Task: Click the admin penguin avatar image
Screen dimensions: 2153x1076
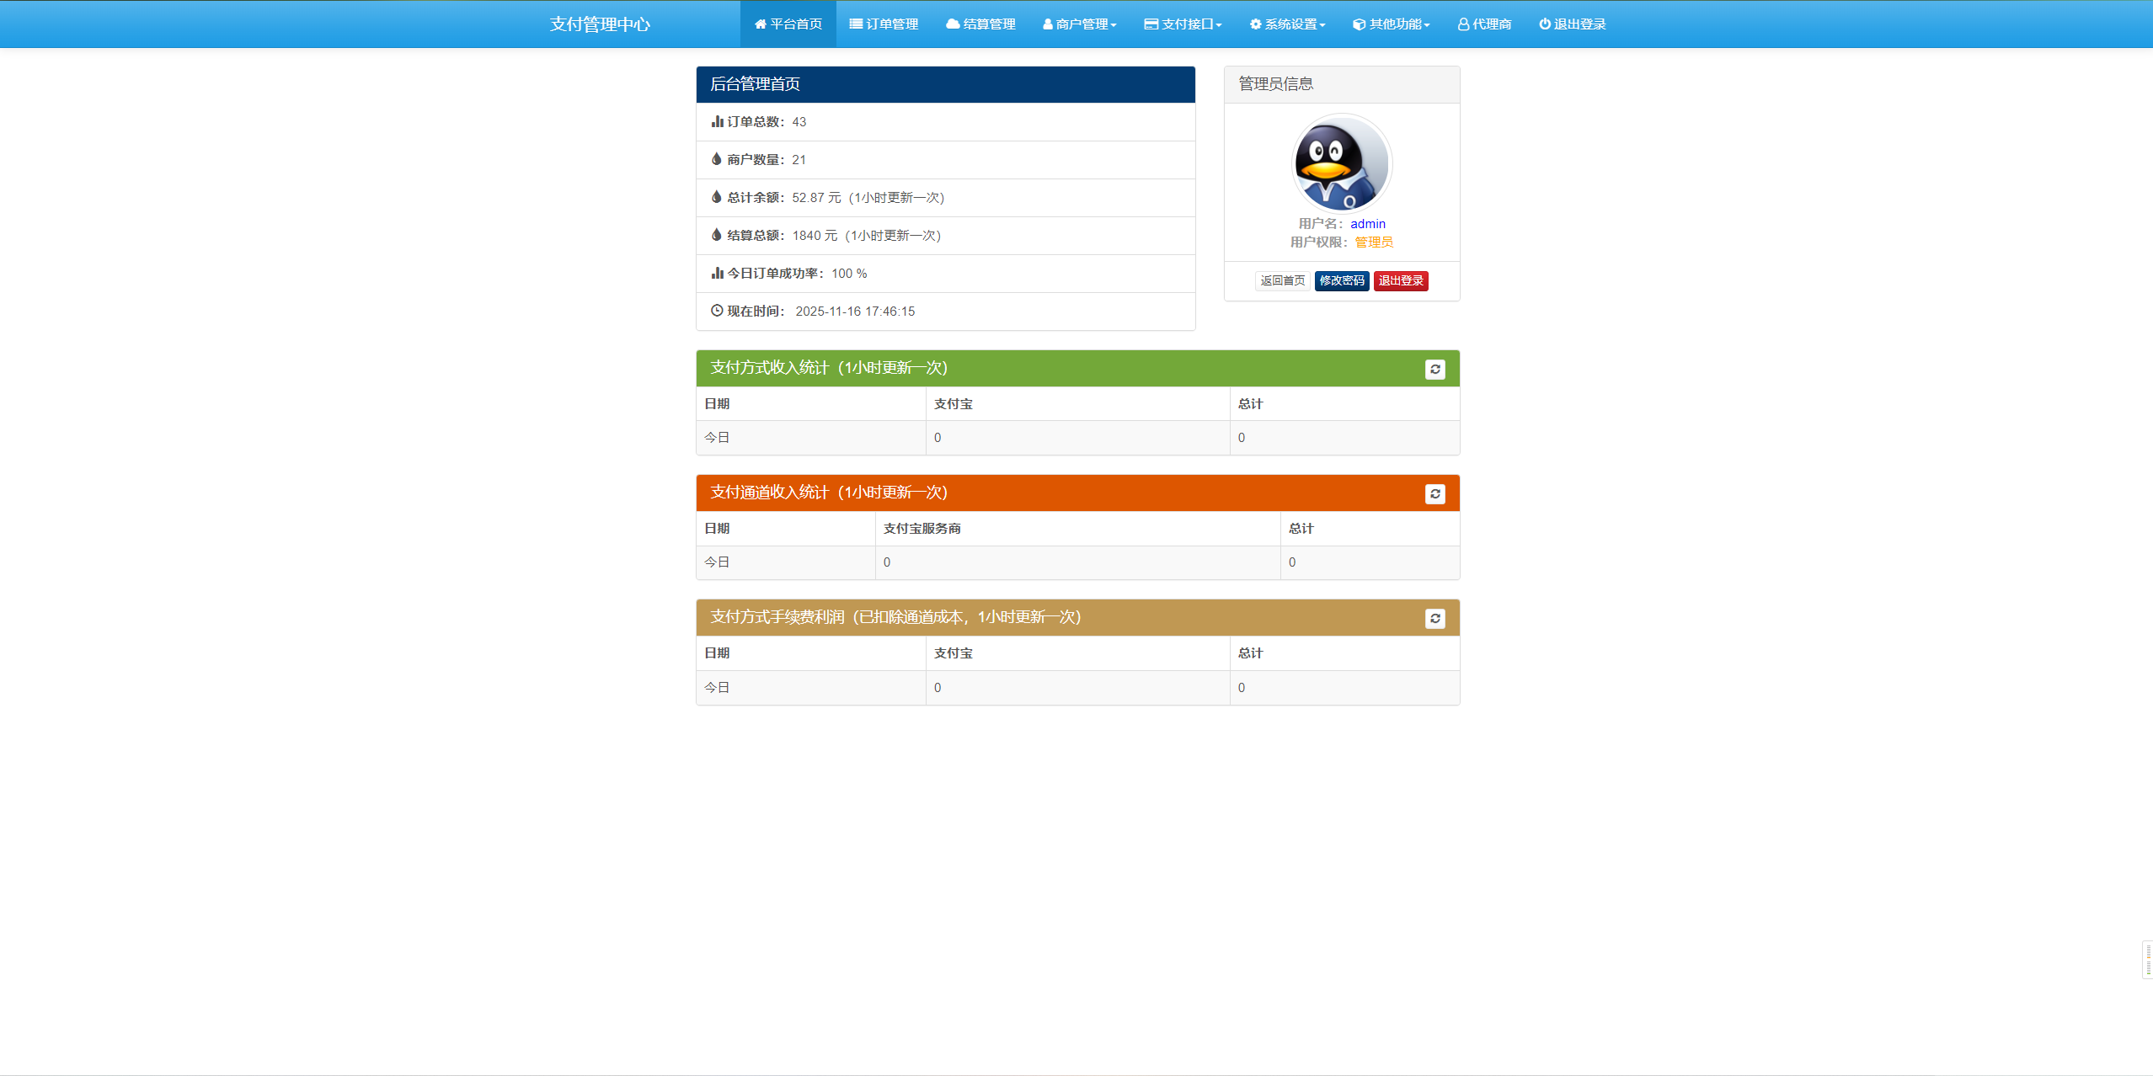Action: tap(1341, 163)
